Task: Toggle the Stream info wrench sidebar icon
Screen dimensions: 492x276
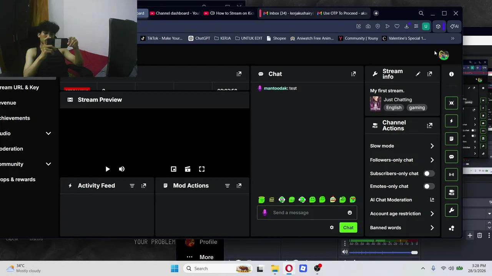Action: [x=452, y=210]
